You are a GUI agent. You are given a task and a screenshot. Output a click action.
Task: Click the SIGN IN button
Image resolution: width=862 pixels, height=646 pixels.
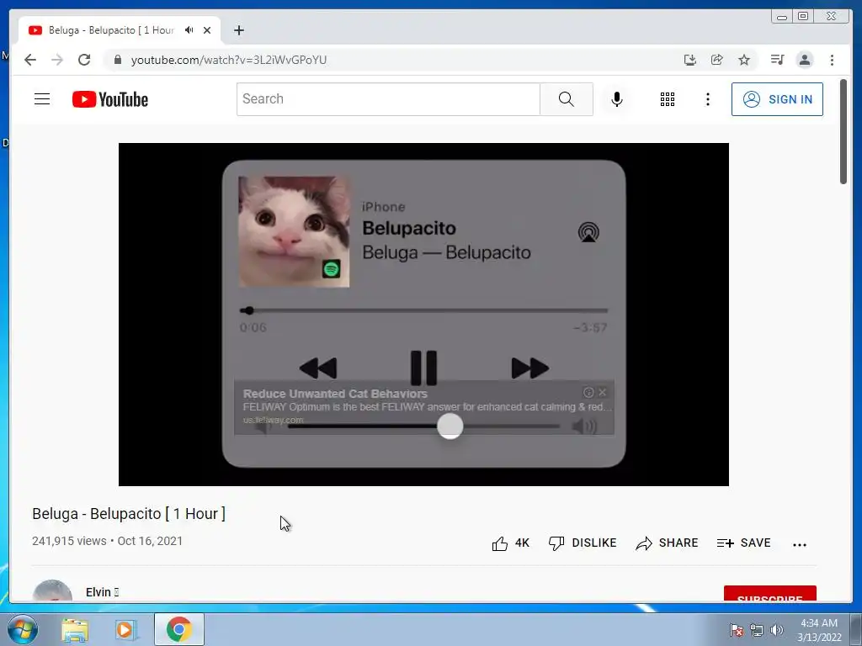tap(777, 99)
